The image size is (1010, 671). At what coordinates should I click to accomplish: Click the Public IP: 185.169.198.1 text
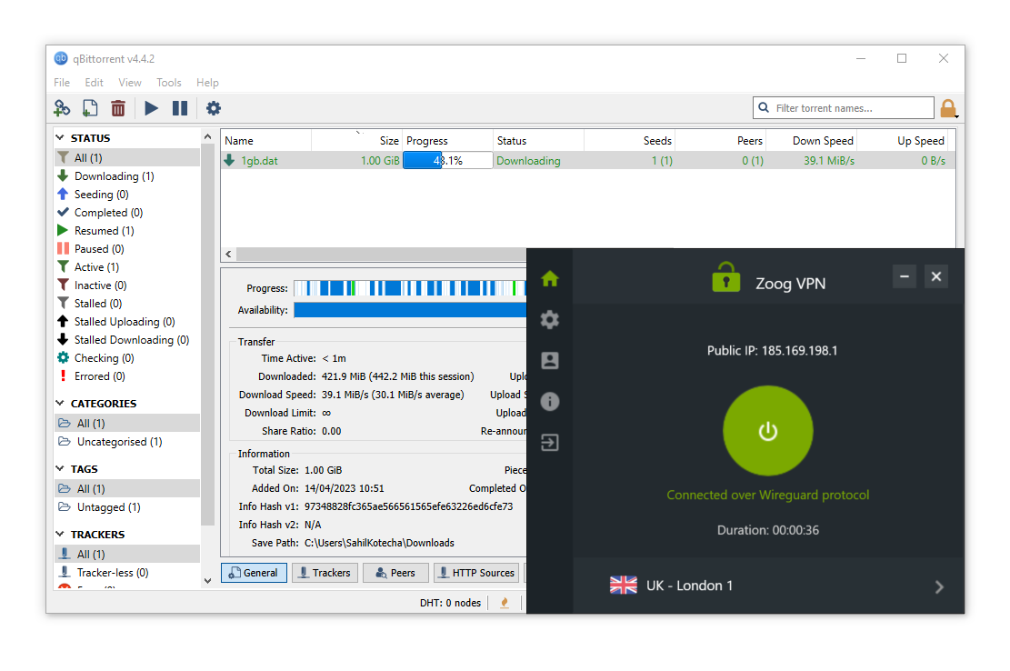click(x=773, y=351)
